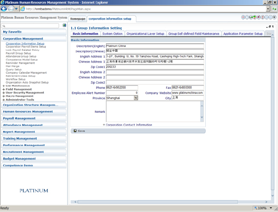The width and height of the screenshot is (278, 212).
Task: Open the Attendance Management section
Action: (34, 125)
